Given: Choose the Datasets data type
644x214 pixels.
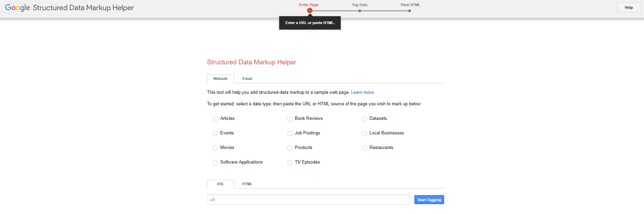Looking at the screenshot, I should tap(364, 119).
